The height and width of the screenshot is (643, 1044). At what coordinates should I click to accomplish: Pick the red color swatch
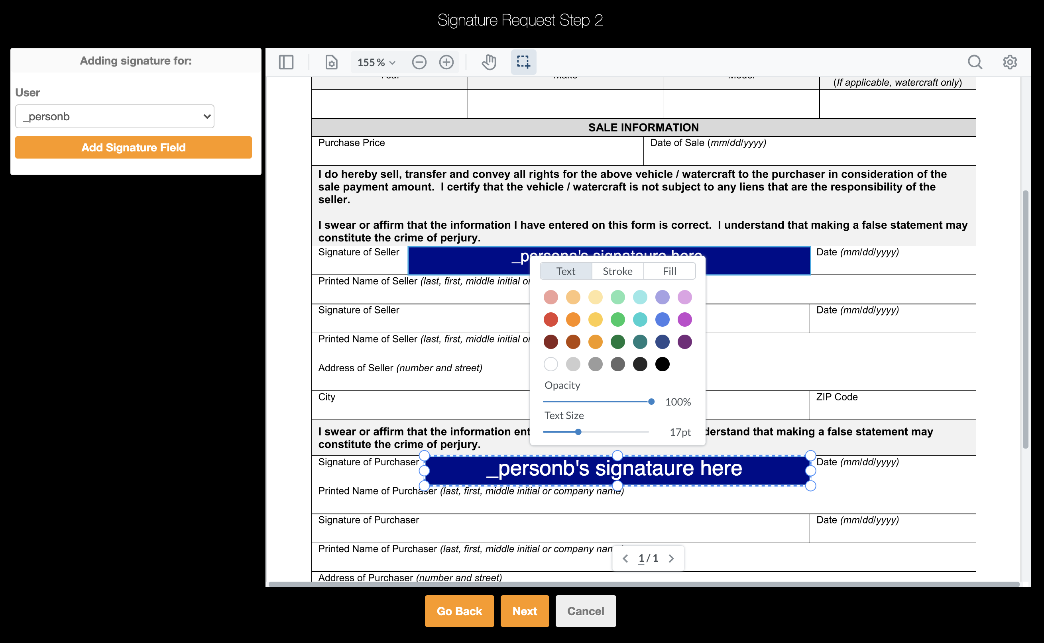(551, 320)
